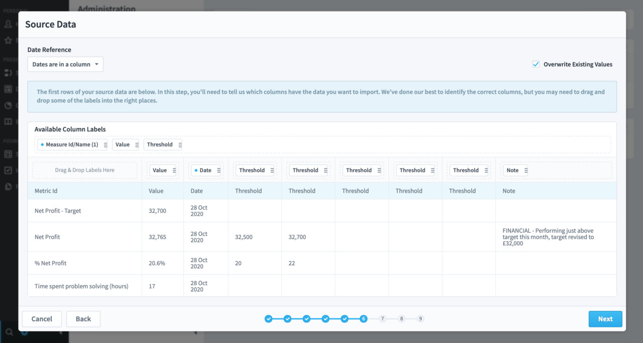
Task: Click drag handle on Date column label
Action: 218,170
